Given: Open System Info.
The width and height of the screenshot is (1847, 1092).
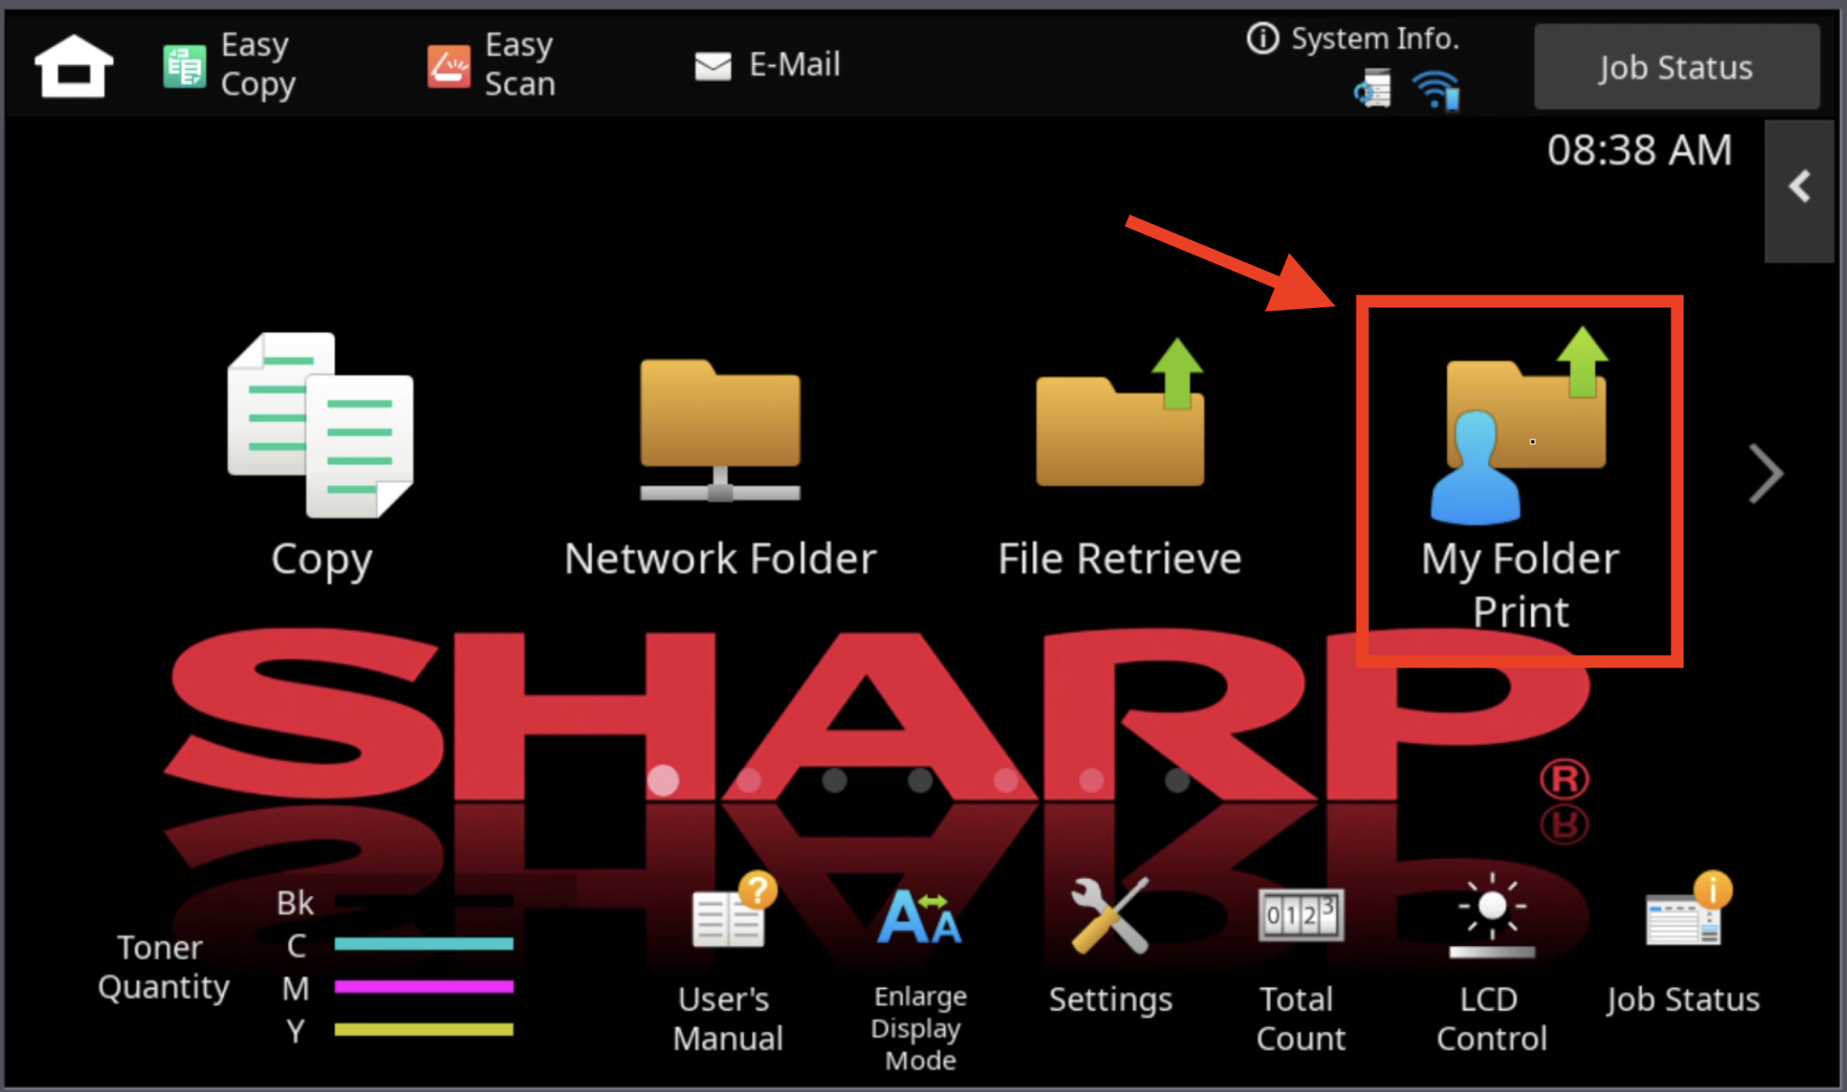Looking at the screenshot, I should (x=1353, y=39).
